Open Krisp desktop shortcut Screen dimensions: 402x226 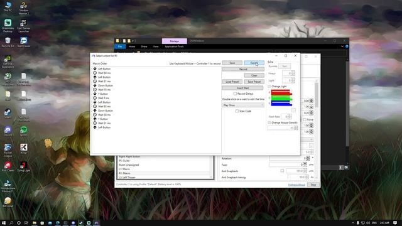click(x=24, y=149)
